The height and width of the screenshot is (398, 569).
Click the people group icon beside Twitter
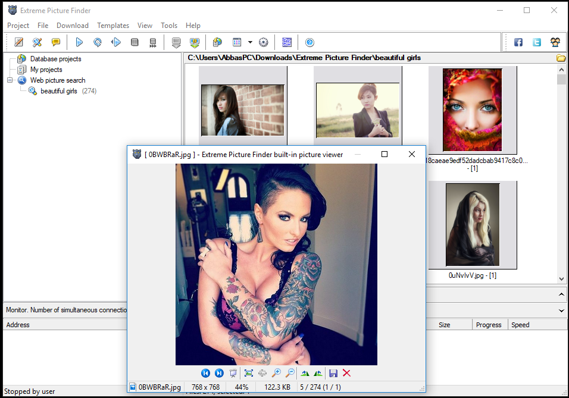[555, 42]
